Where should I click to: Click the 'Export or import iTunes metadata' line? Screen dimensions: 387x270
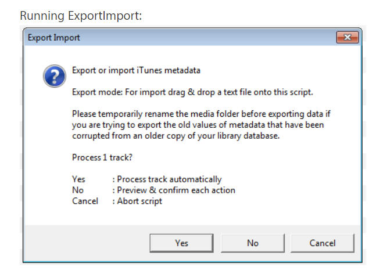(136, 70)
